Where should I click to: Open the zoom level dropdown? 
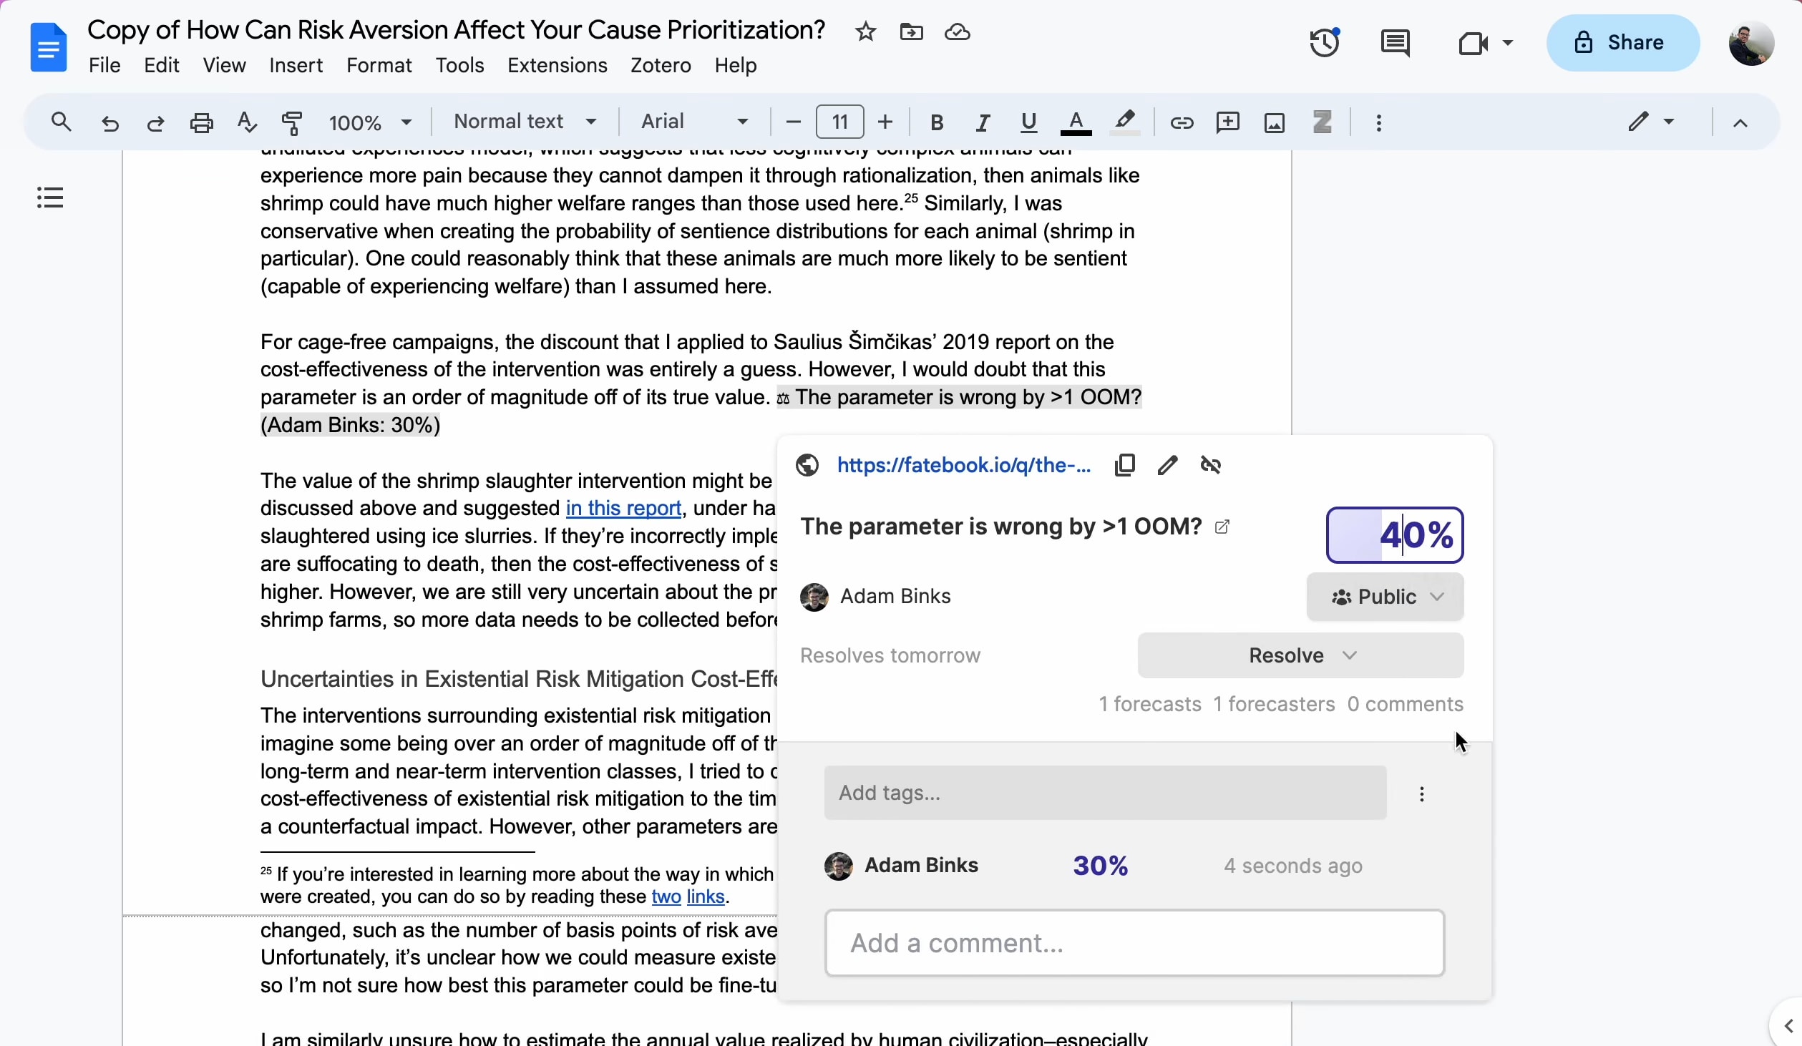pyautogui.click(x=371, y=122)
